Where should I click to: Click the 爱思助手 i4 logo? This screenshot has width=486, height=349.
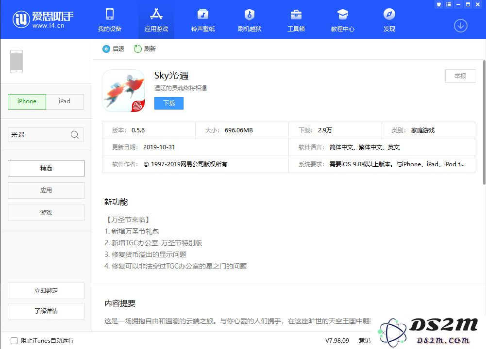pos(43,19)
